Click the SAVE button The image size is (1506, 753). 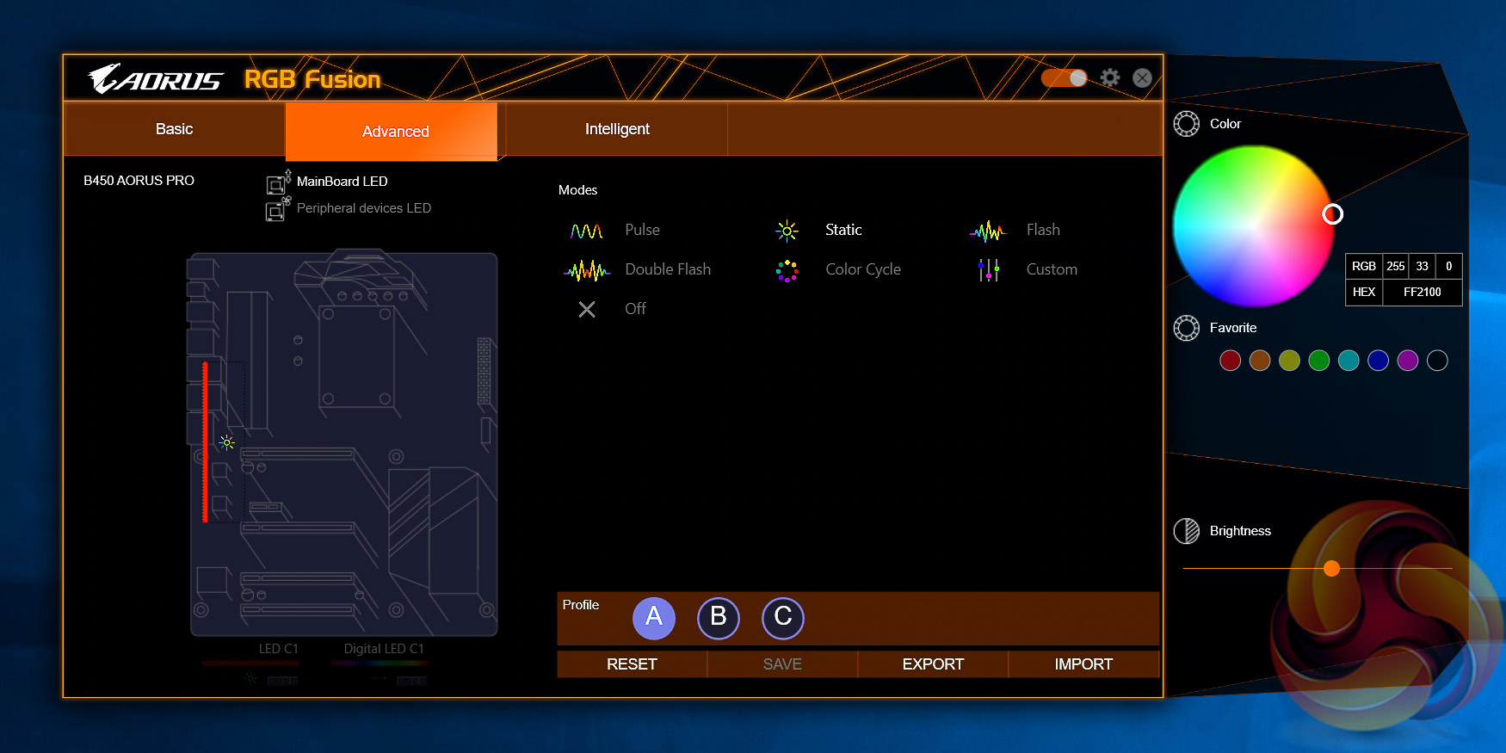pyautogui.click(x=782, y=664)
